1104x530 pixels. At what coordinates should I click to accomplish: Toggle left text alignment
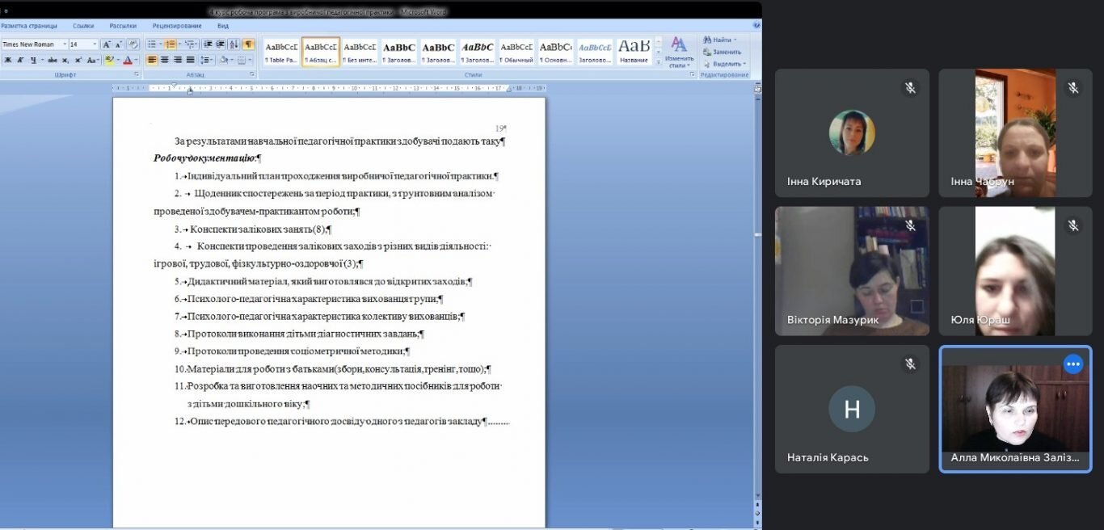coord(152,60)
